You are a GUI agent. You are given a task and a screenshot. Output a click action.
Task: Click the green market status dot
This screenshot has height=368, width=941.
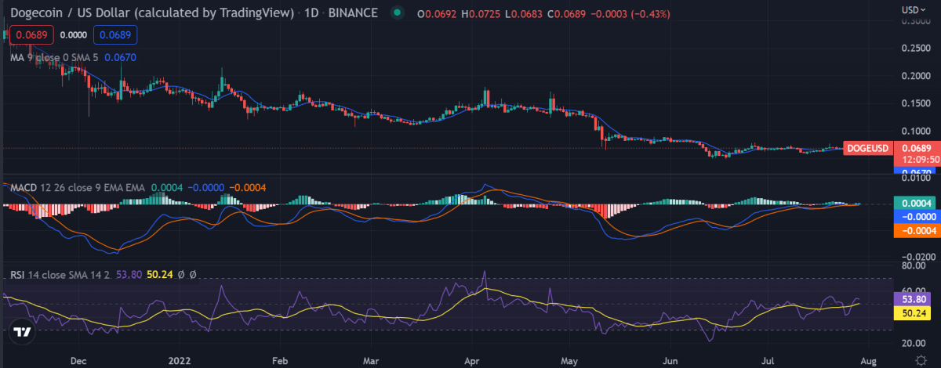tap(399, 12)
